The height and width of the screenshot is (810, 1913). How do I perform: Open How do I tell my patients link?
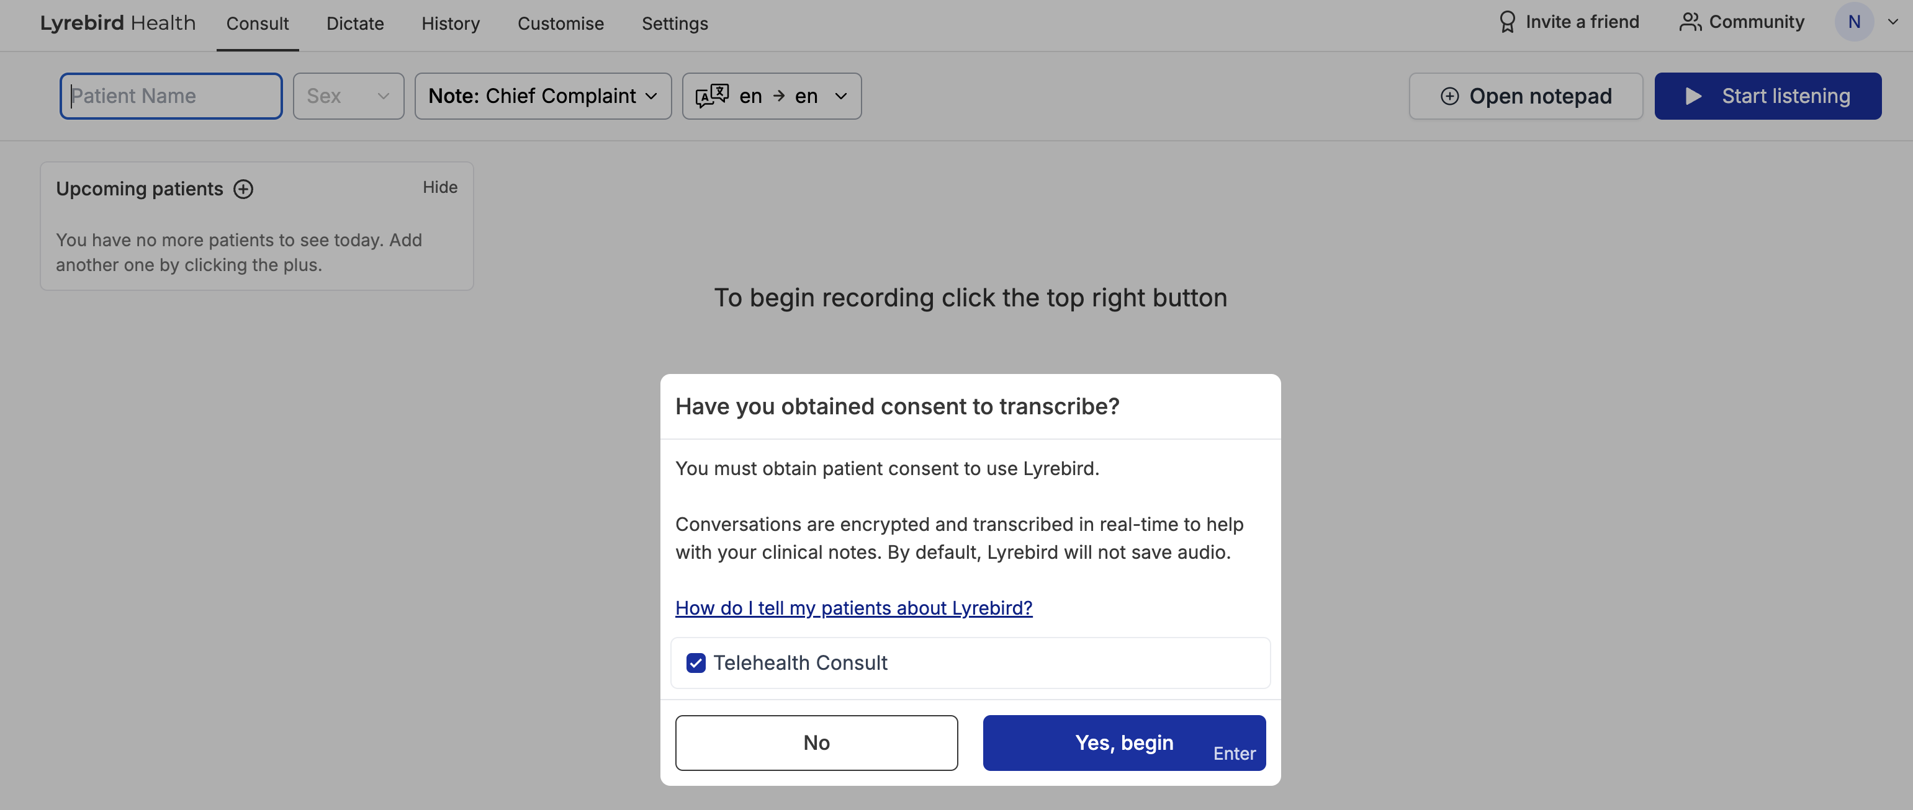point(853,608)
